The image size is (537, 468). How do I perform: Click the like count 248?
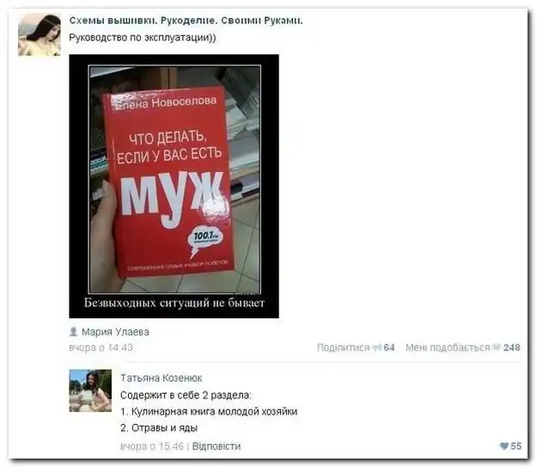tap(512, 348)
